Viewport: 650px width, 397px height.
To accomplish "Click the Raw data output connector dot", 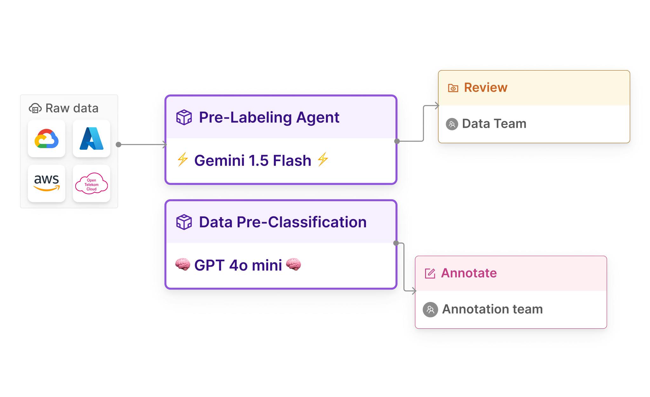I will coord(118,145).
